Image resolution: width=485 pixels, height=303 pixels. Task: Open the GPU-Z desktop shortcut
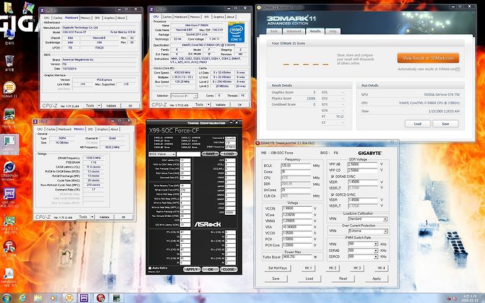[9, 225]
